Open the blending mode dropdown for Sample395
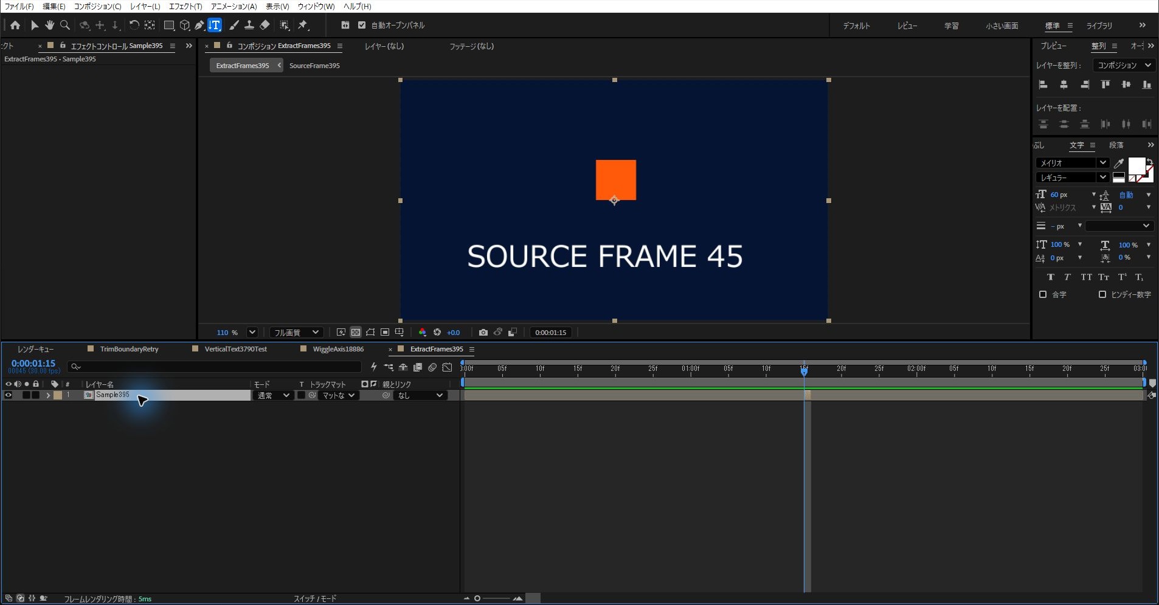1159x605 pixels. [273, 395]
